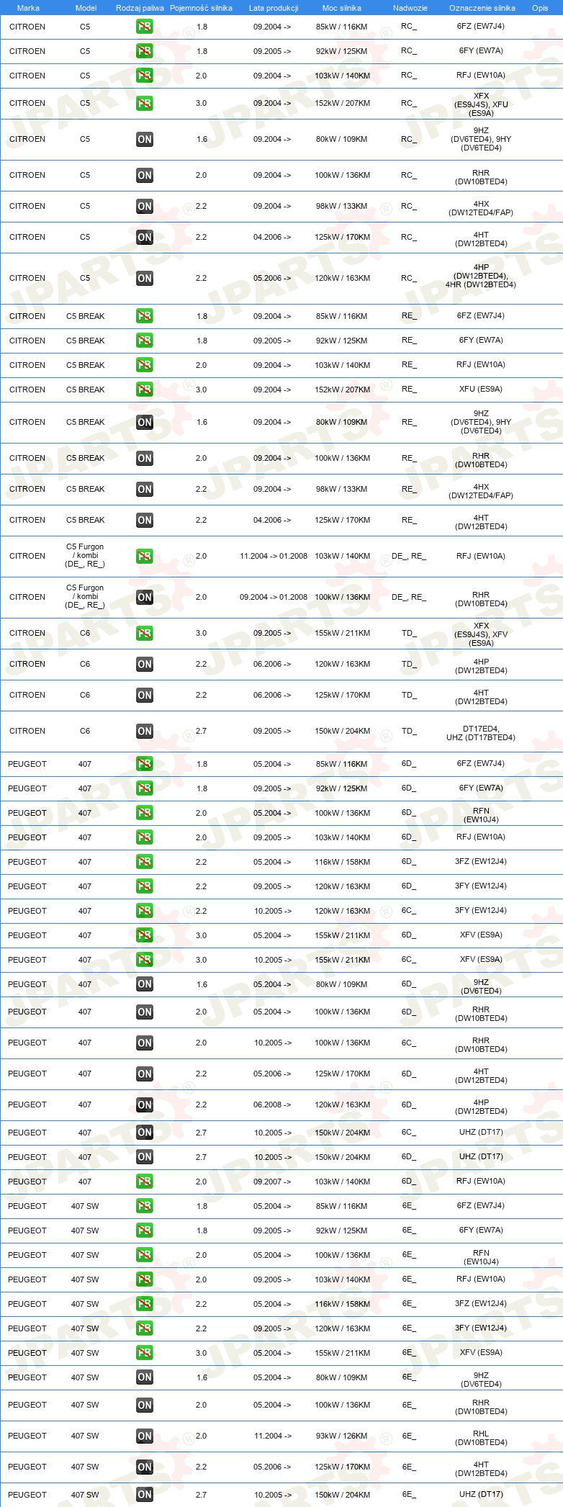Click engine code XFX (ES9J4S), XFU (ES9A)
This screenshot has height=1507, width=563.
coord(481,104)
